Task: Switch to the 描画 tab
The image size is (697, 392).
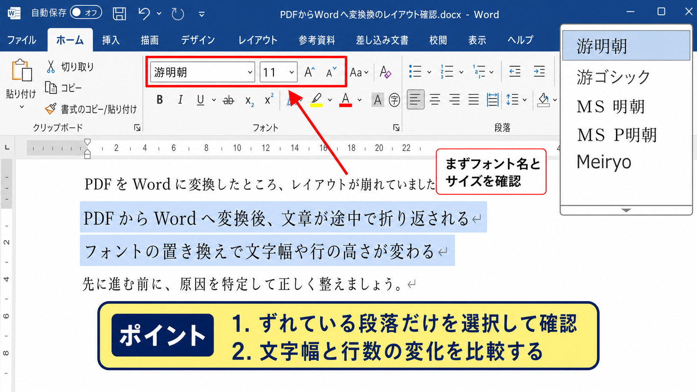Action: (150, 40)
